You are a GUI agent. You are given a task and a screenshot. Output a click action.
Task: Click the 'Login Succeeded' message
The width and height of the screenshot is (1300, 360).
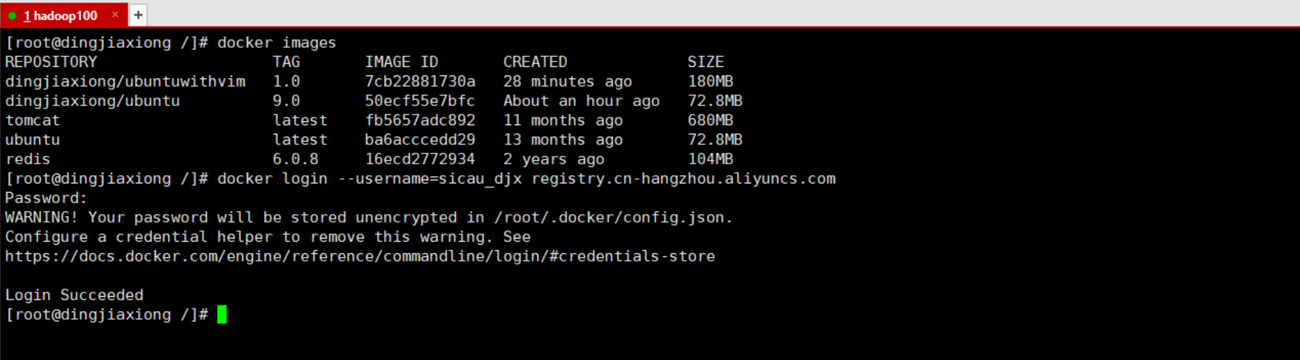[74, 295]
